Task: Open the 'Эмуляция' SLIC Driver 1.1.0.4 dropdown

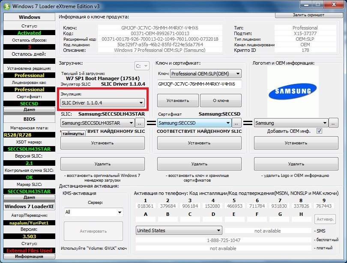Action: (102, 103)
